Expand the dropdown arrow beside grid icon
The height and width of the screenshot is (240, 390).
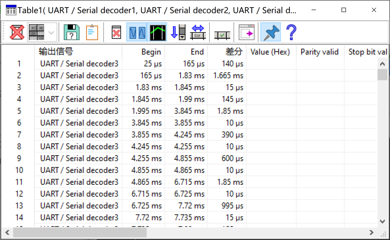(x=52, y=32)
